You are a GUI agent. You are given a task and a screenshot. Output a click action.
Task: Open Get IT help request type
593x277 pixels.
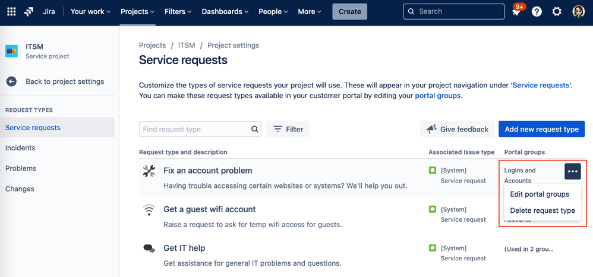184,248
